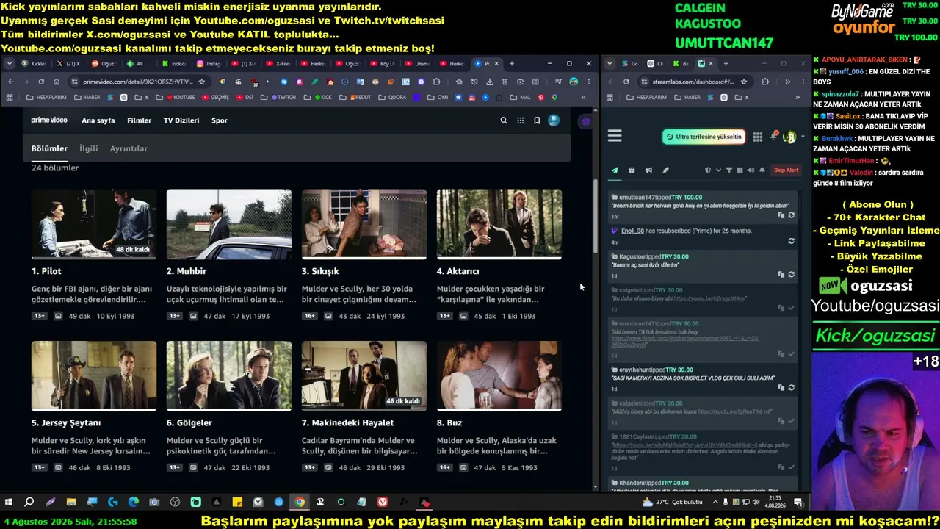Open the Filmler menu item

tap(139, 120)
